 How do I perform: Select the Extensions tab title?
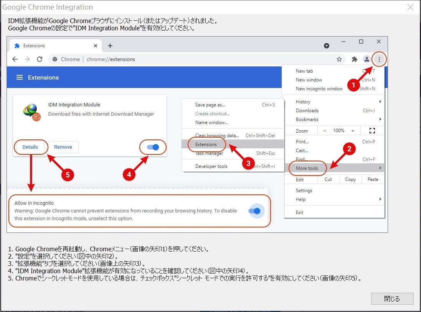pyautogui.click(x=34, y=46)
